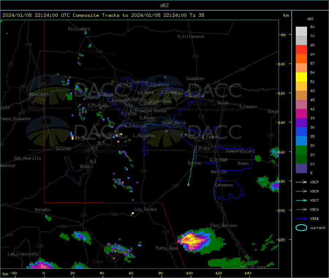Viewport: 329px width, 278px height.
Task: Select the yellow 51 dBZ color swatch
Action: (301, 77)
